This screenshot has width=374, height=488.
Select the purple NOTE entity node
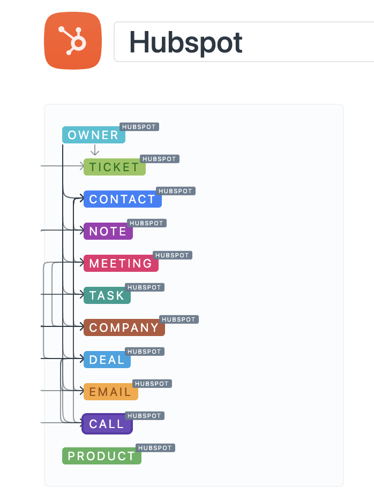point(108,231)
